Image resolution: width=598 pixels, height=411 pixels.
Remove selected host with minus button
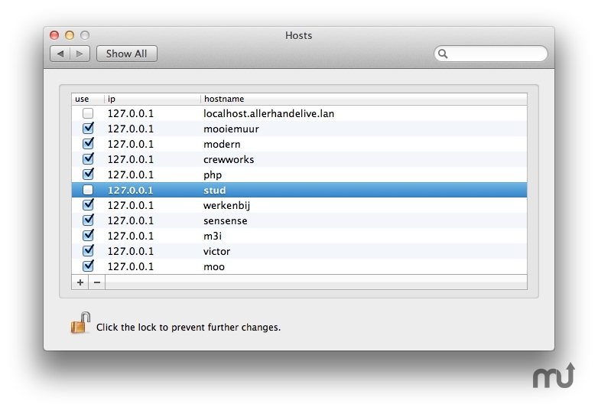(x=97, y=282)
